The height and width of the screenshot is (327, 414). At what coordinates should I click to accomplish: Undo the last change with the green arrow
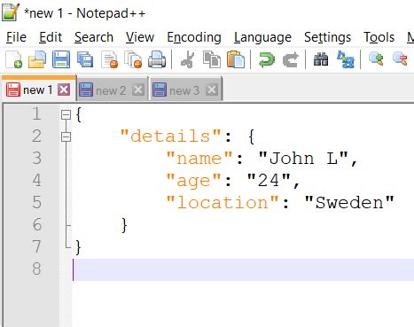click(267, 59)
